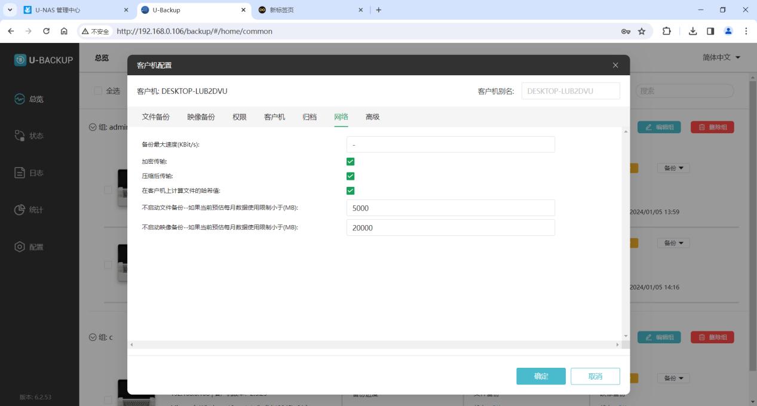The width and height of the screenshot is (757, 406).
Task: Uncheck the 加密传输 checkbox
Action: tap(351, 161)
